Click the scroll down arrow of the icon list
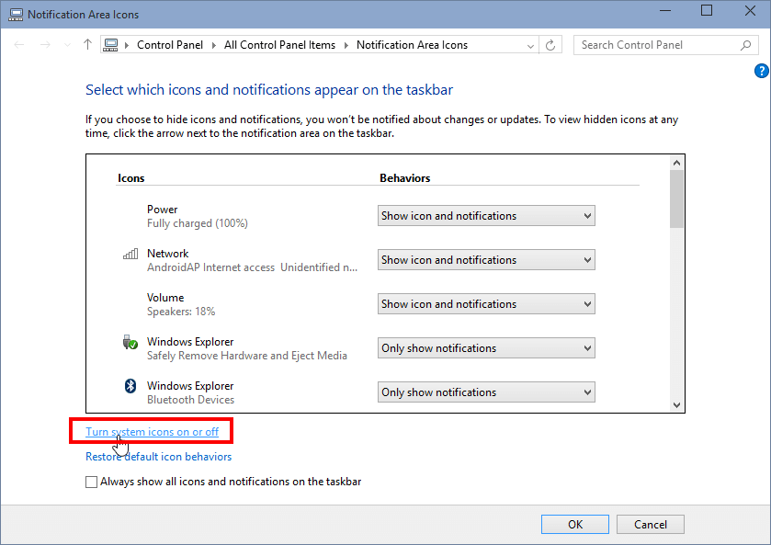The height and width of the screenshot is (545, 771). point(676,404)
